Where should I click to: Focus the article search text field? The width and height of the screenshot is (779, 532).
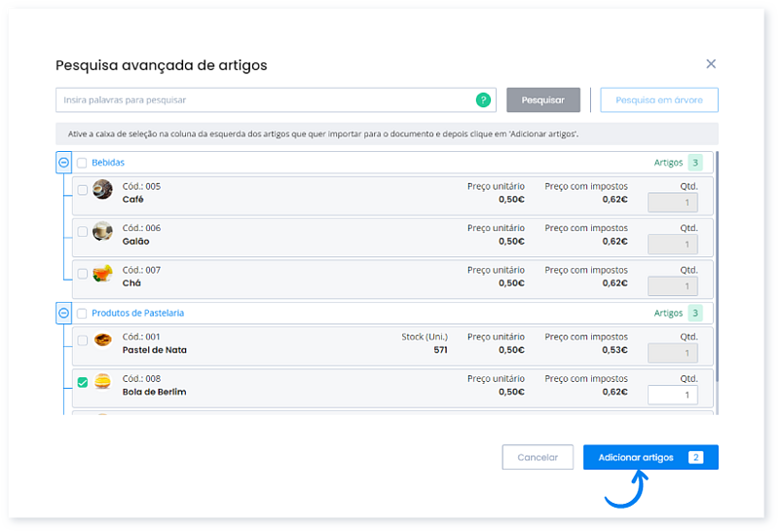click(263, 99)
